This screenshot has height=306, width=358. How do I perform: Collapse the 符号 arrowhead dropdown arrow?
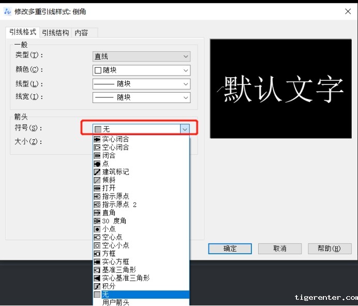[185, 129]
